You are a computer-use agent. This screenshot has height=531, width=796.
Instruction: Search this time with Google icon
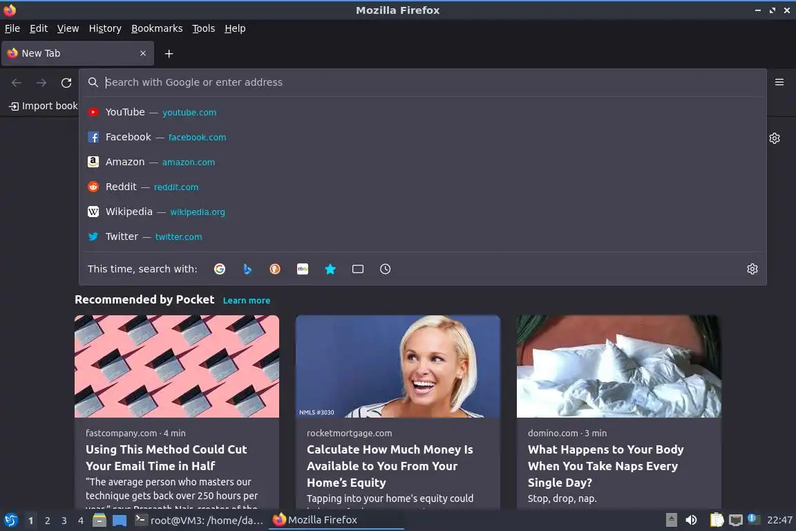click(220, 269)
